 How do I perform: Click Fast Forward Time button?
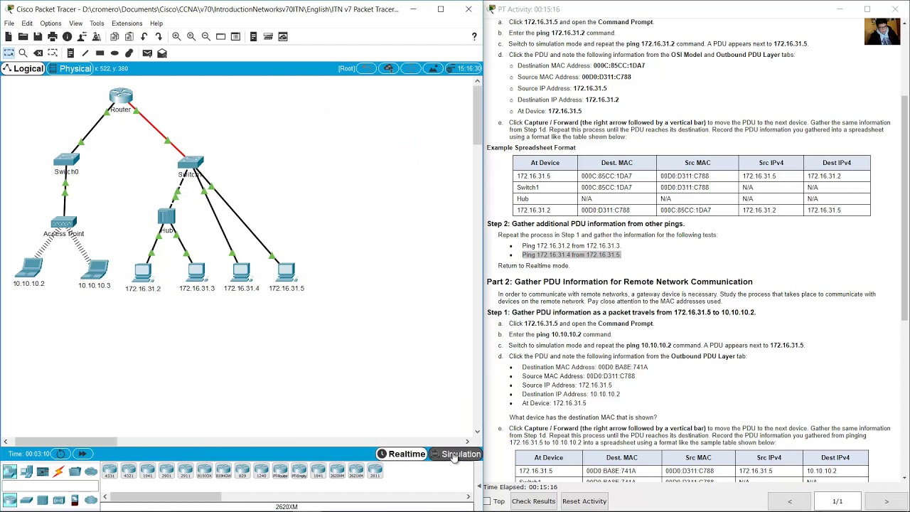pos(82,454)
